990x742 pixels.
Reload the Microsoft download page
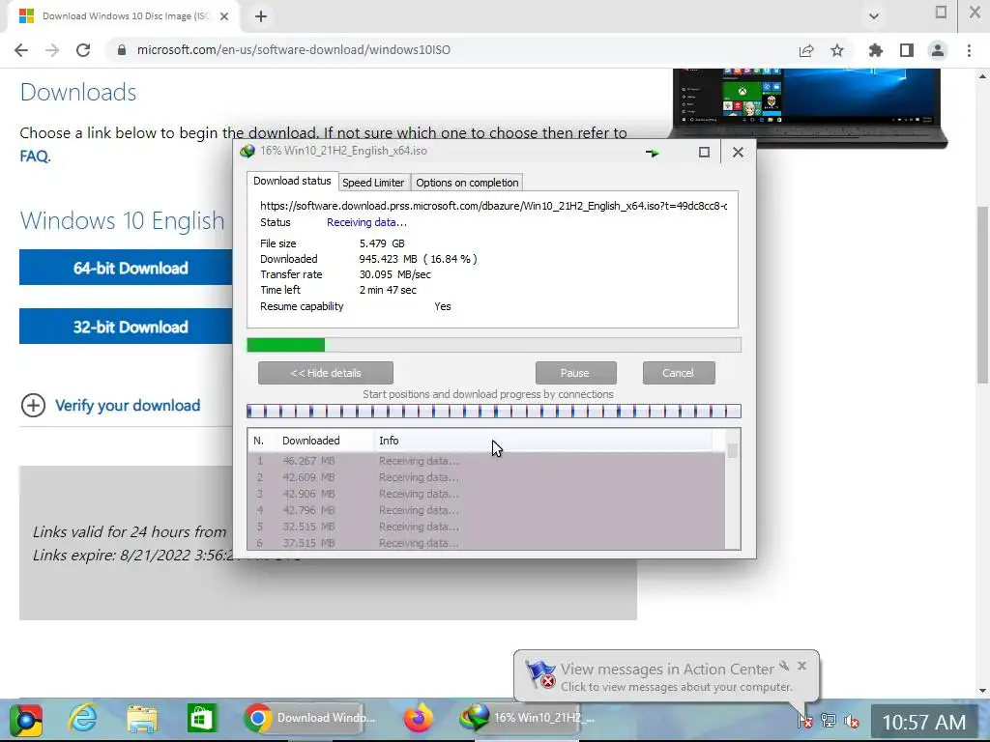click(x=83, y=50)
